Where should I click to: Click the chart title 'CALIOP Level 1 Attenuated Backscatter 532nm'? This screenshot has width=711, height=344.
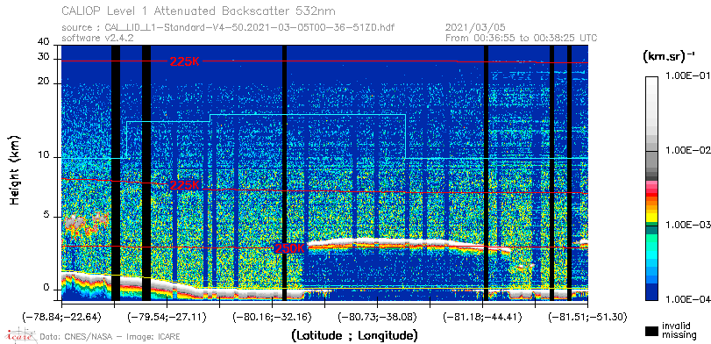[199, 11]
